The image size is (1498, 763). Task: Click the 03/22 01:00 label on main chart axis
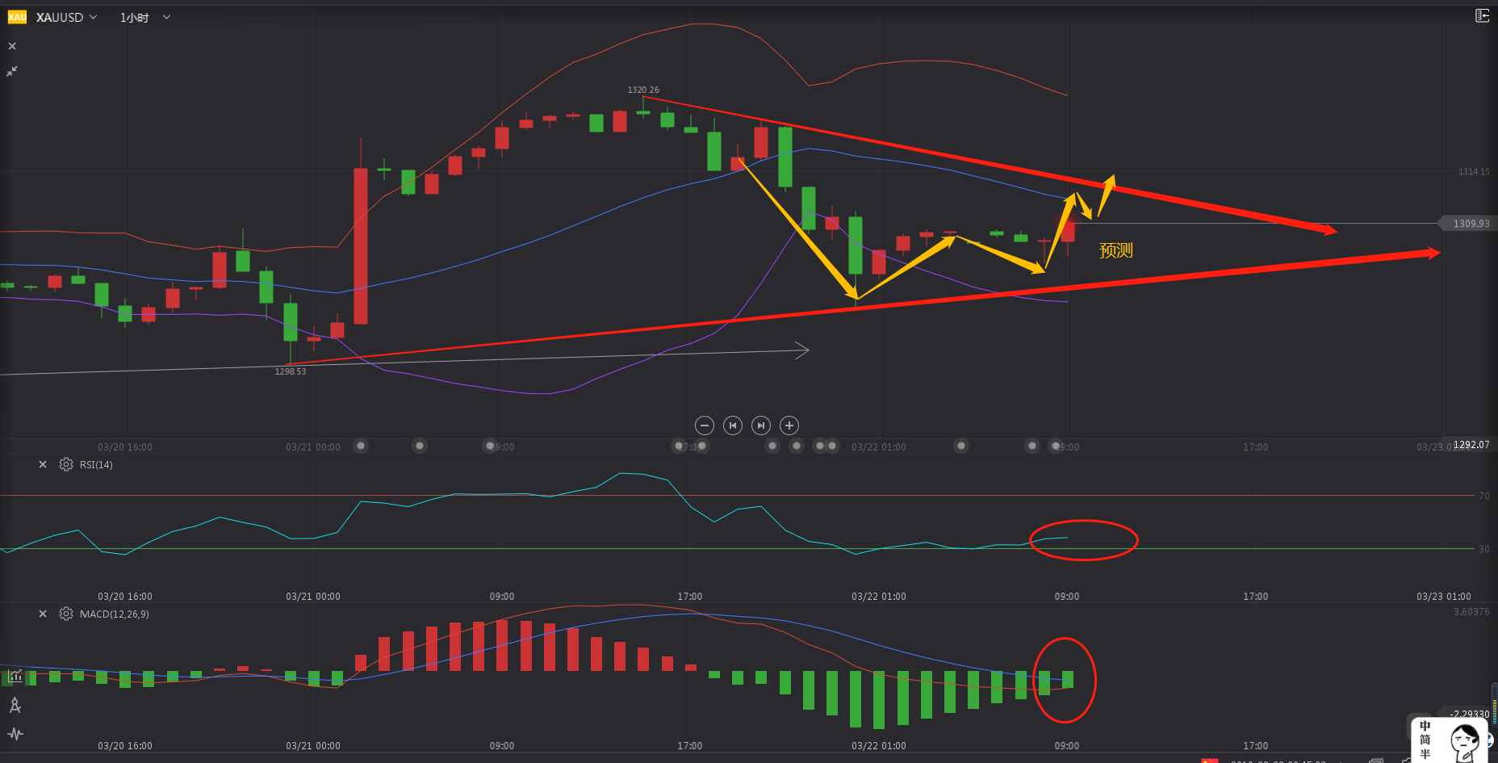pos(879,447)
